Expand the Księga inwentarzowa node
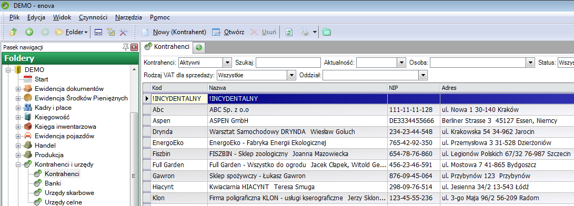This screenshot has width=574, height=206. click(x=18, y=127)
